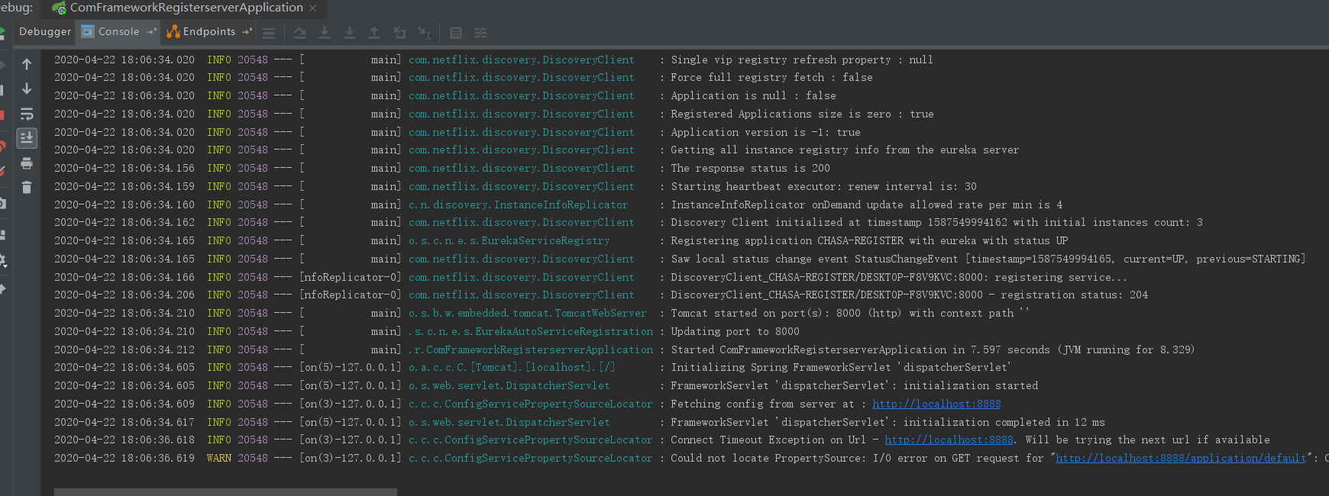Clear console with the trash icon
The width and height of the screenshot is (1329, 496).
(x=27, y=187)
